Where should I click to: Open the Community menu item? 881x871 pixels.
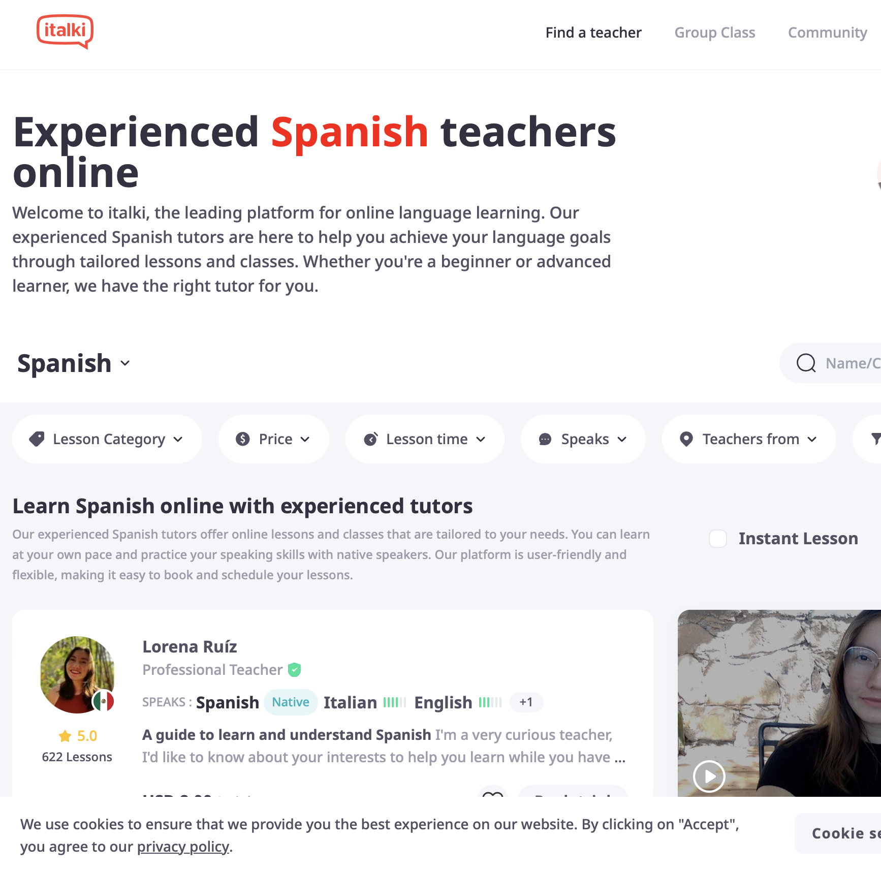point(828,33)
